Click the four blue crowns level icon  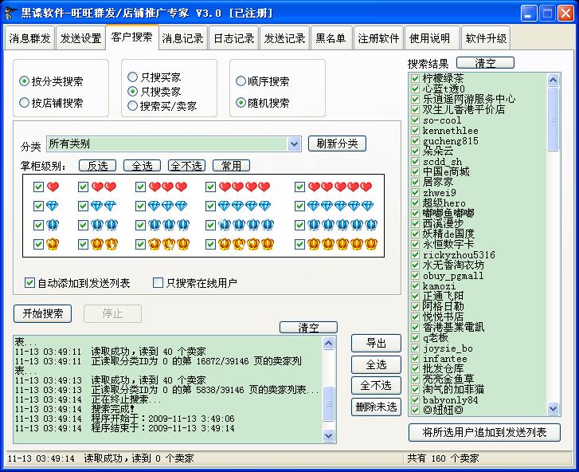tap(246, 225)
